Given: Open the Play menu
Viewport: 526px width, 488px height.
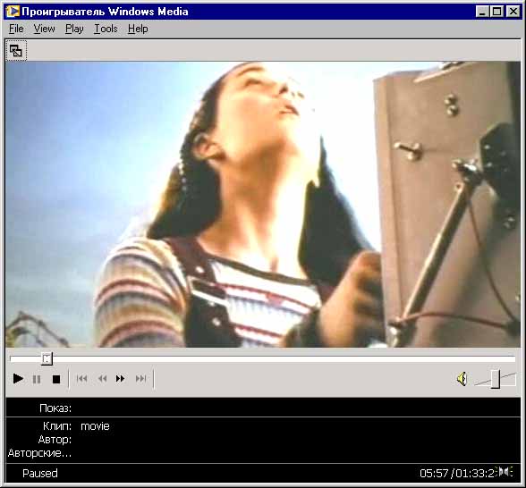Looking at the screenshot, I should coord(74,29).
